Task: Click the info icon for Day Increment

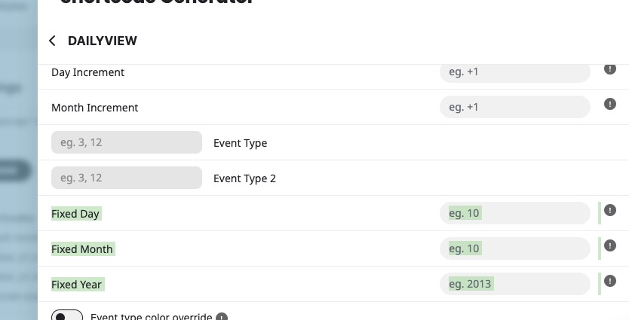Action: (609, 69)
